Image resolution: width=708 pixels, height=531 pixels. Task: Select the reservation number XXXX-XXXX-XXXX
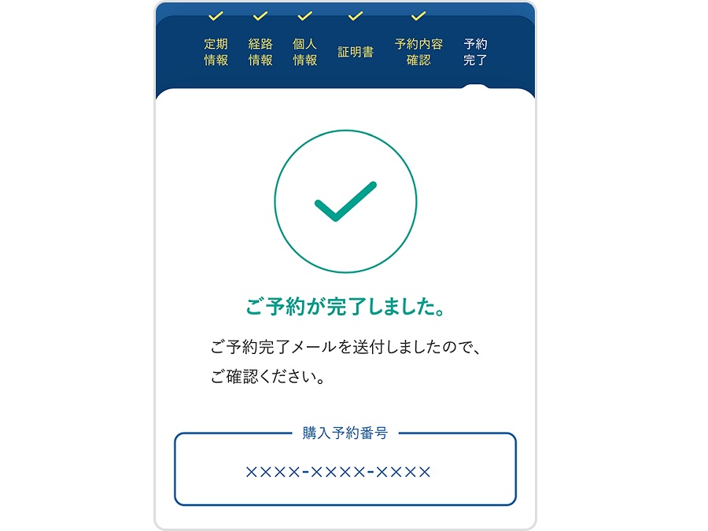tap(337, 472)
